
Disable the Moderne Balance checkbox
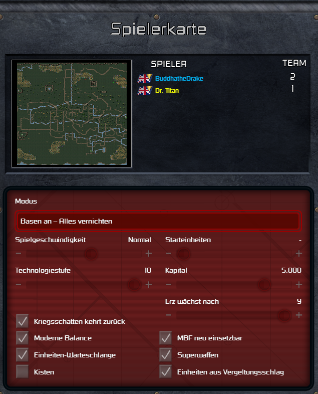coord(23,338)
